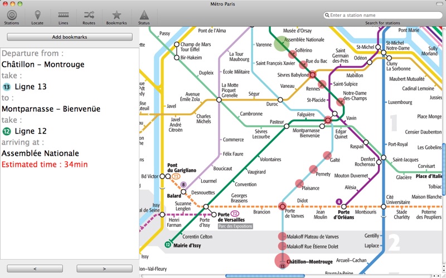Select the Pasteur station circle
The image size is (446, 278).
tap(287, 126)
